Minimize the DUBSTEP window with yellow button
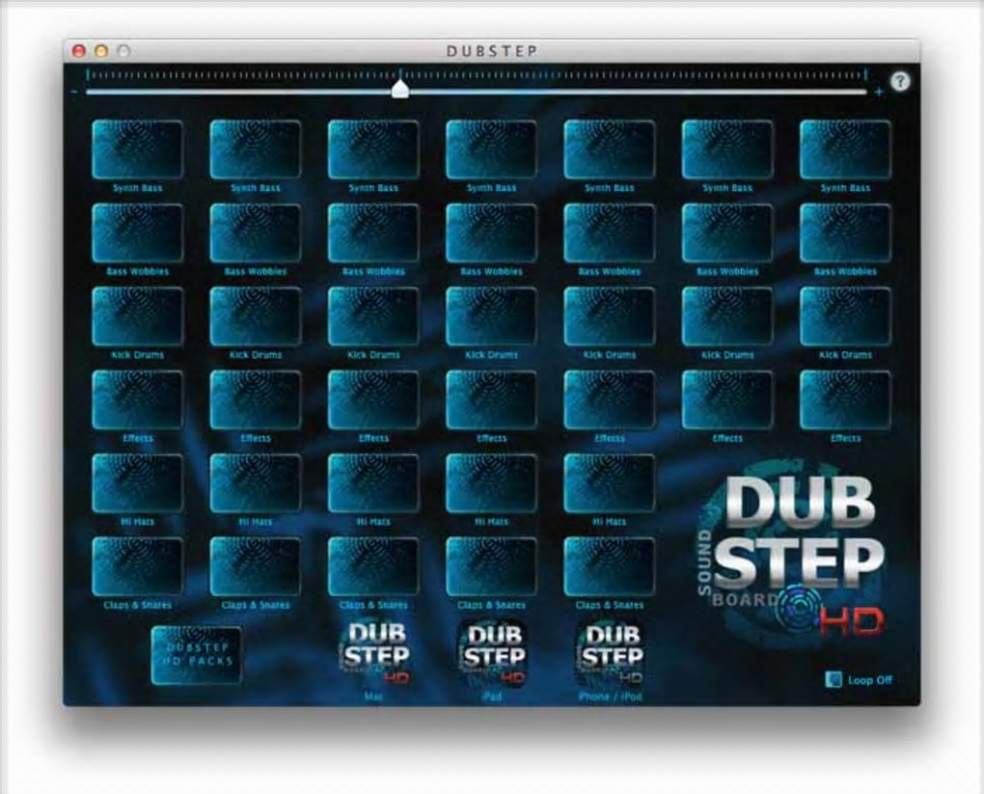 coord(101,51)
